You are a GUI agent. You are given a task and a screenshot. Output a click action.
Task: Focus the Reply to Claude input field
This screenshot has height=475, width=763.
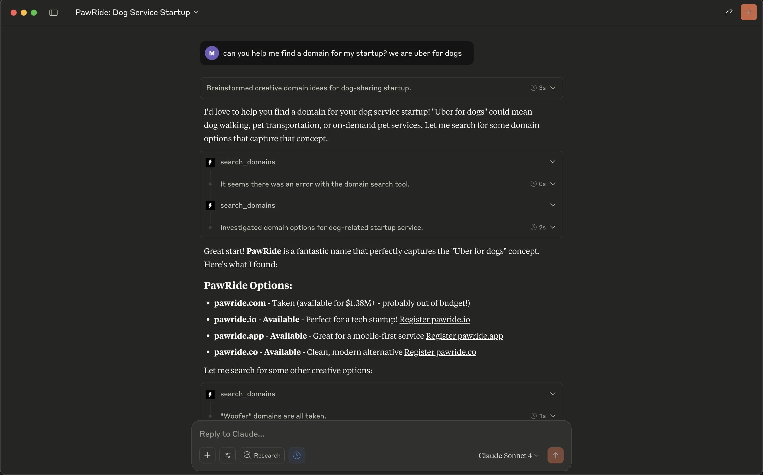[381, 434]
